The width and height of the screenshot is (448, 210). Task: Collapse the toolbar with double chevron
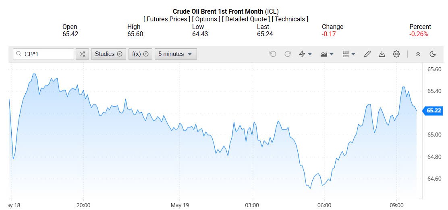click(418, 54)
